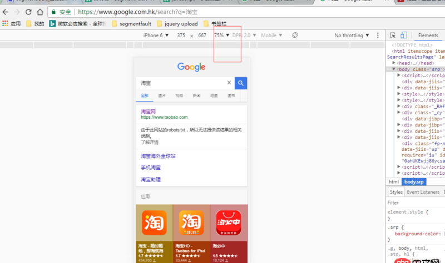This screenshot has width=445, height=263.
Task: Select the Elements tab in DevTools
Action: pos(428,36)
